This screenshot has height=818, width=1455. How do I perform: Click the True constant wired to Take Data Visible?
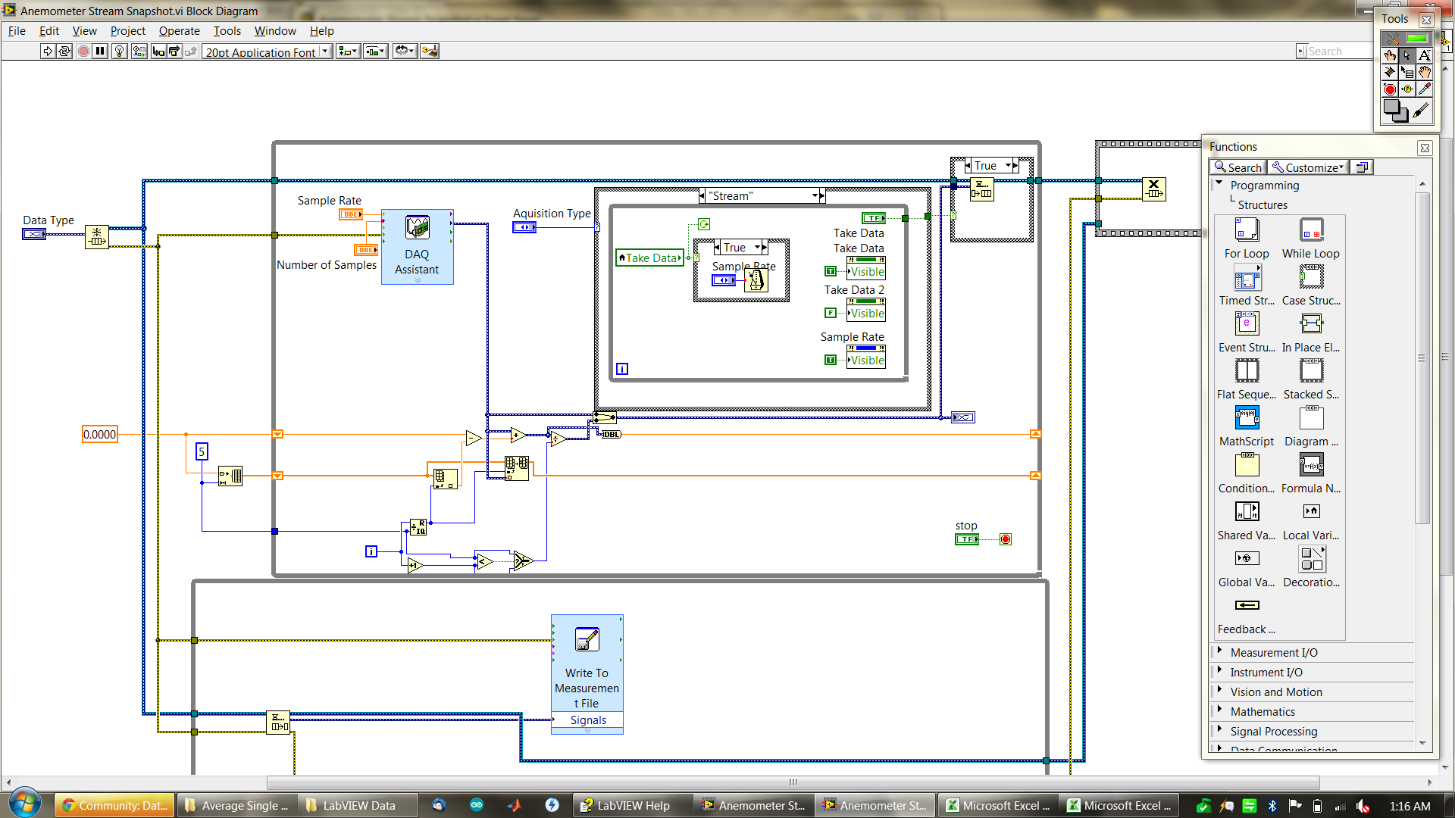[831, 271]
